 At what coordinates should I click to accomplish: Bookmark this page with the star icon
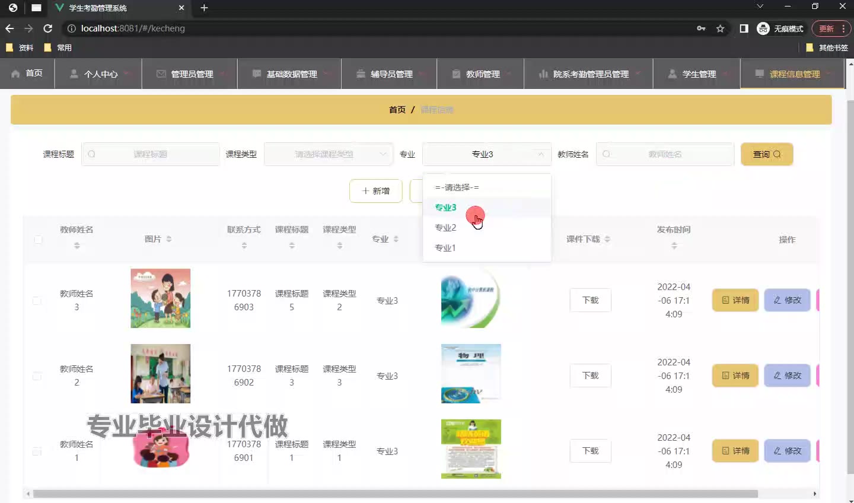coord(720,28)
